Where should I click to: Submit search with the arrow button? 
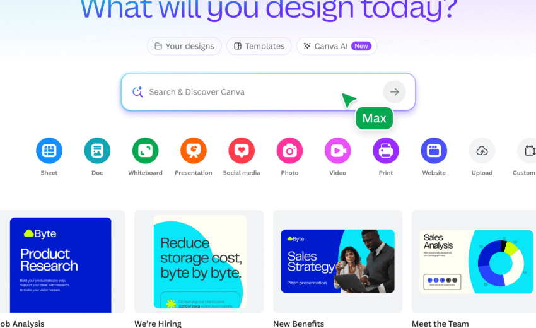point(395,91)
